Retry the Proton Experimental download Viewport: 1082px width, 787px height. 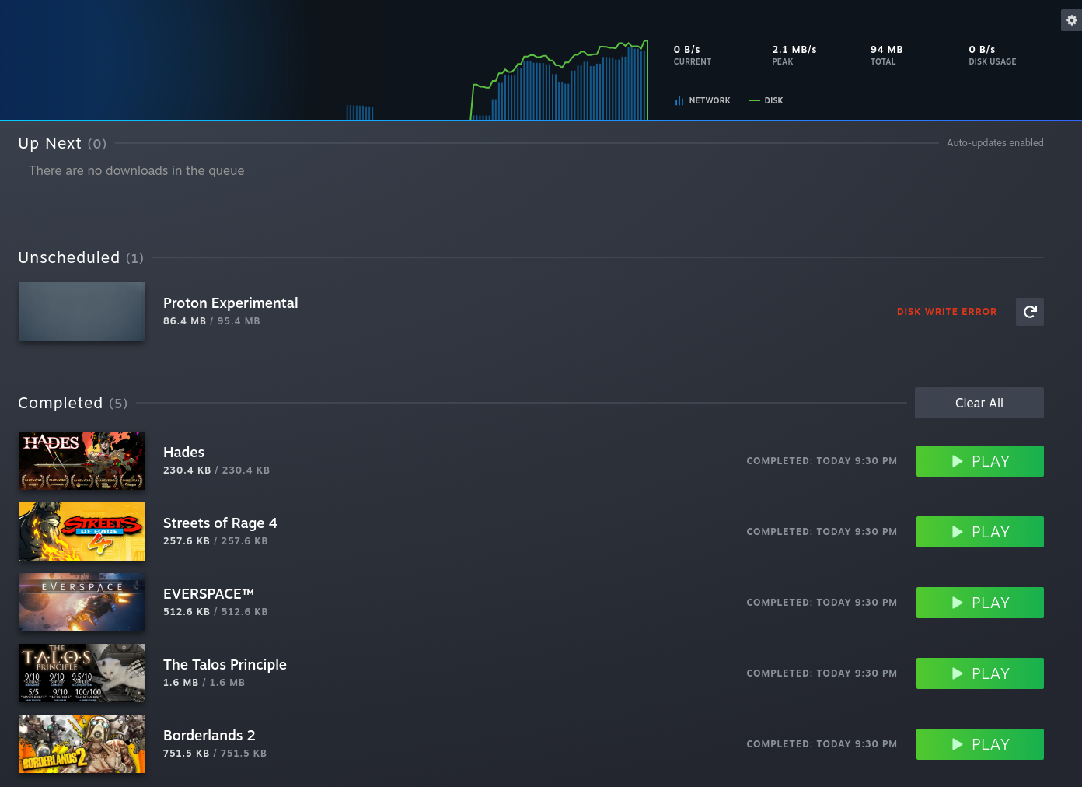(x=1030, y=312)
